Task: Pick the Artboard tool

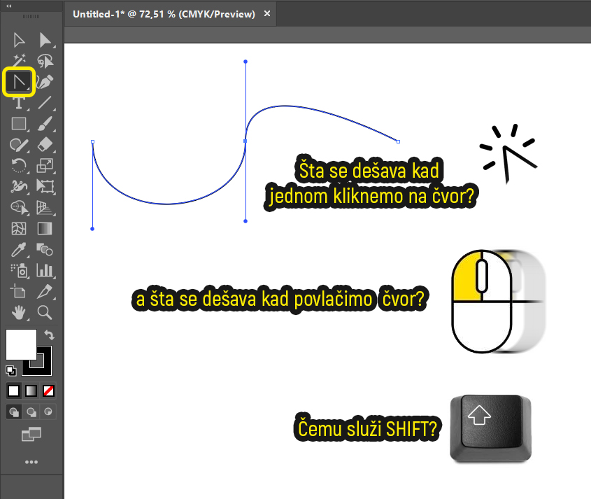Action: [x=19, y=292]
